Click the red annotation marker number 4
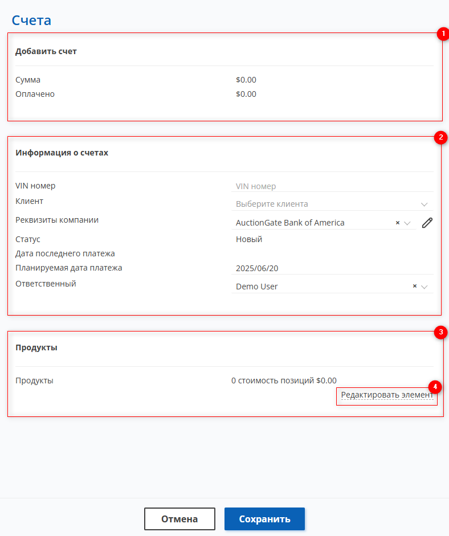Viewport: 449px width, 536px height. (x=435, y=387)
